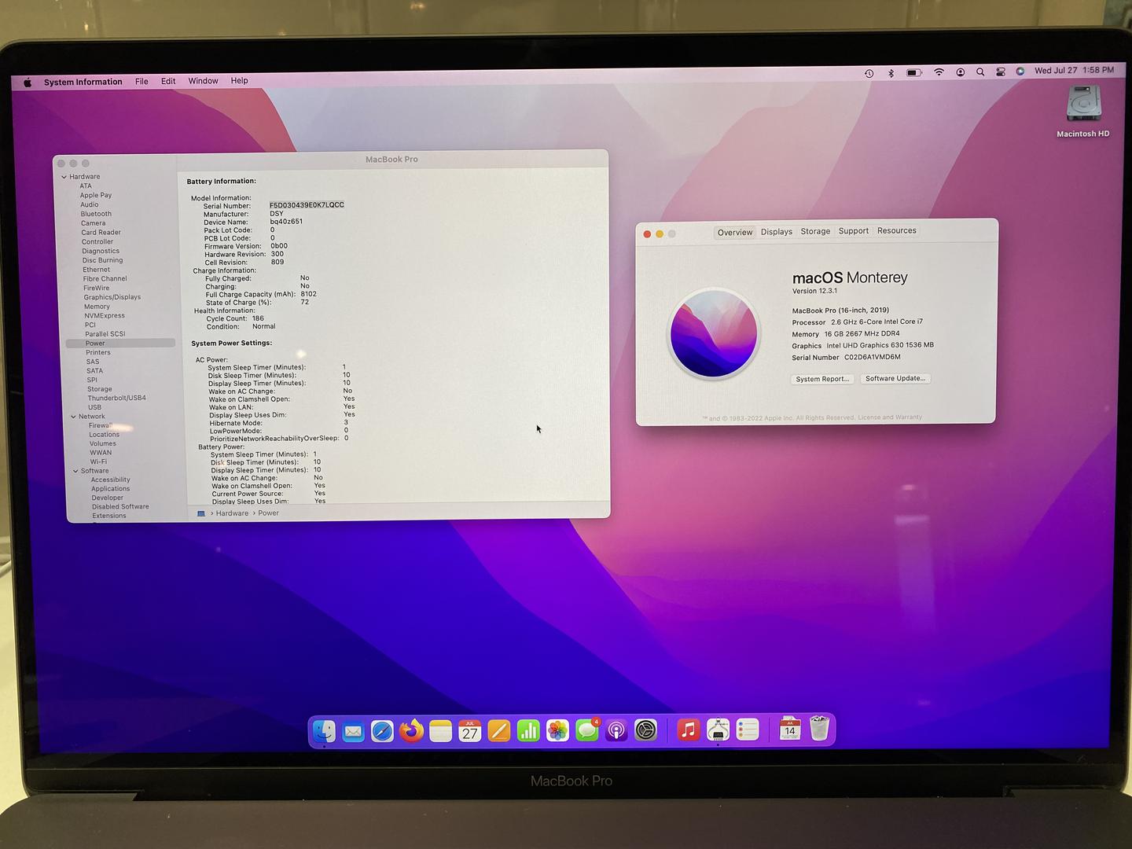Launch Numbers from the Dock
1132x849 pixels.
(x=528, y=731)
